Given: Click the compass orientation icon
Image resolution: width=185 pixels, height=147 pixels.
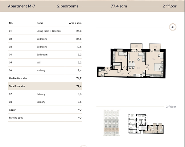Looking at the screenshot, I should [172, 27].
